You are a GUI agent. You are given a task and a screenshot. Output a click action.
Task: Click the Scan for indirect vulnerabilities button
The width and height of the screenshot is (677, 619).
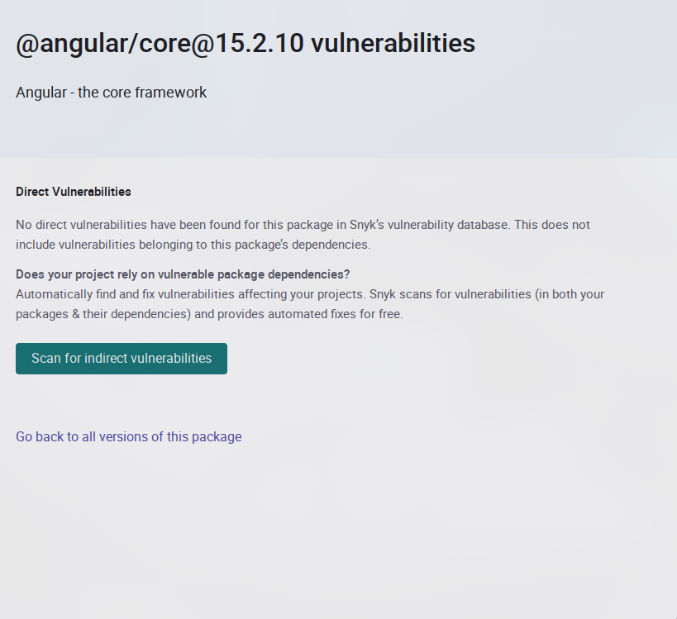pyautogui.click(x=122, y=359)
